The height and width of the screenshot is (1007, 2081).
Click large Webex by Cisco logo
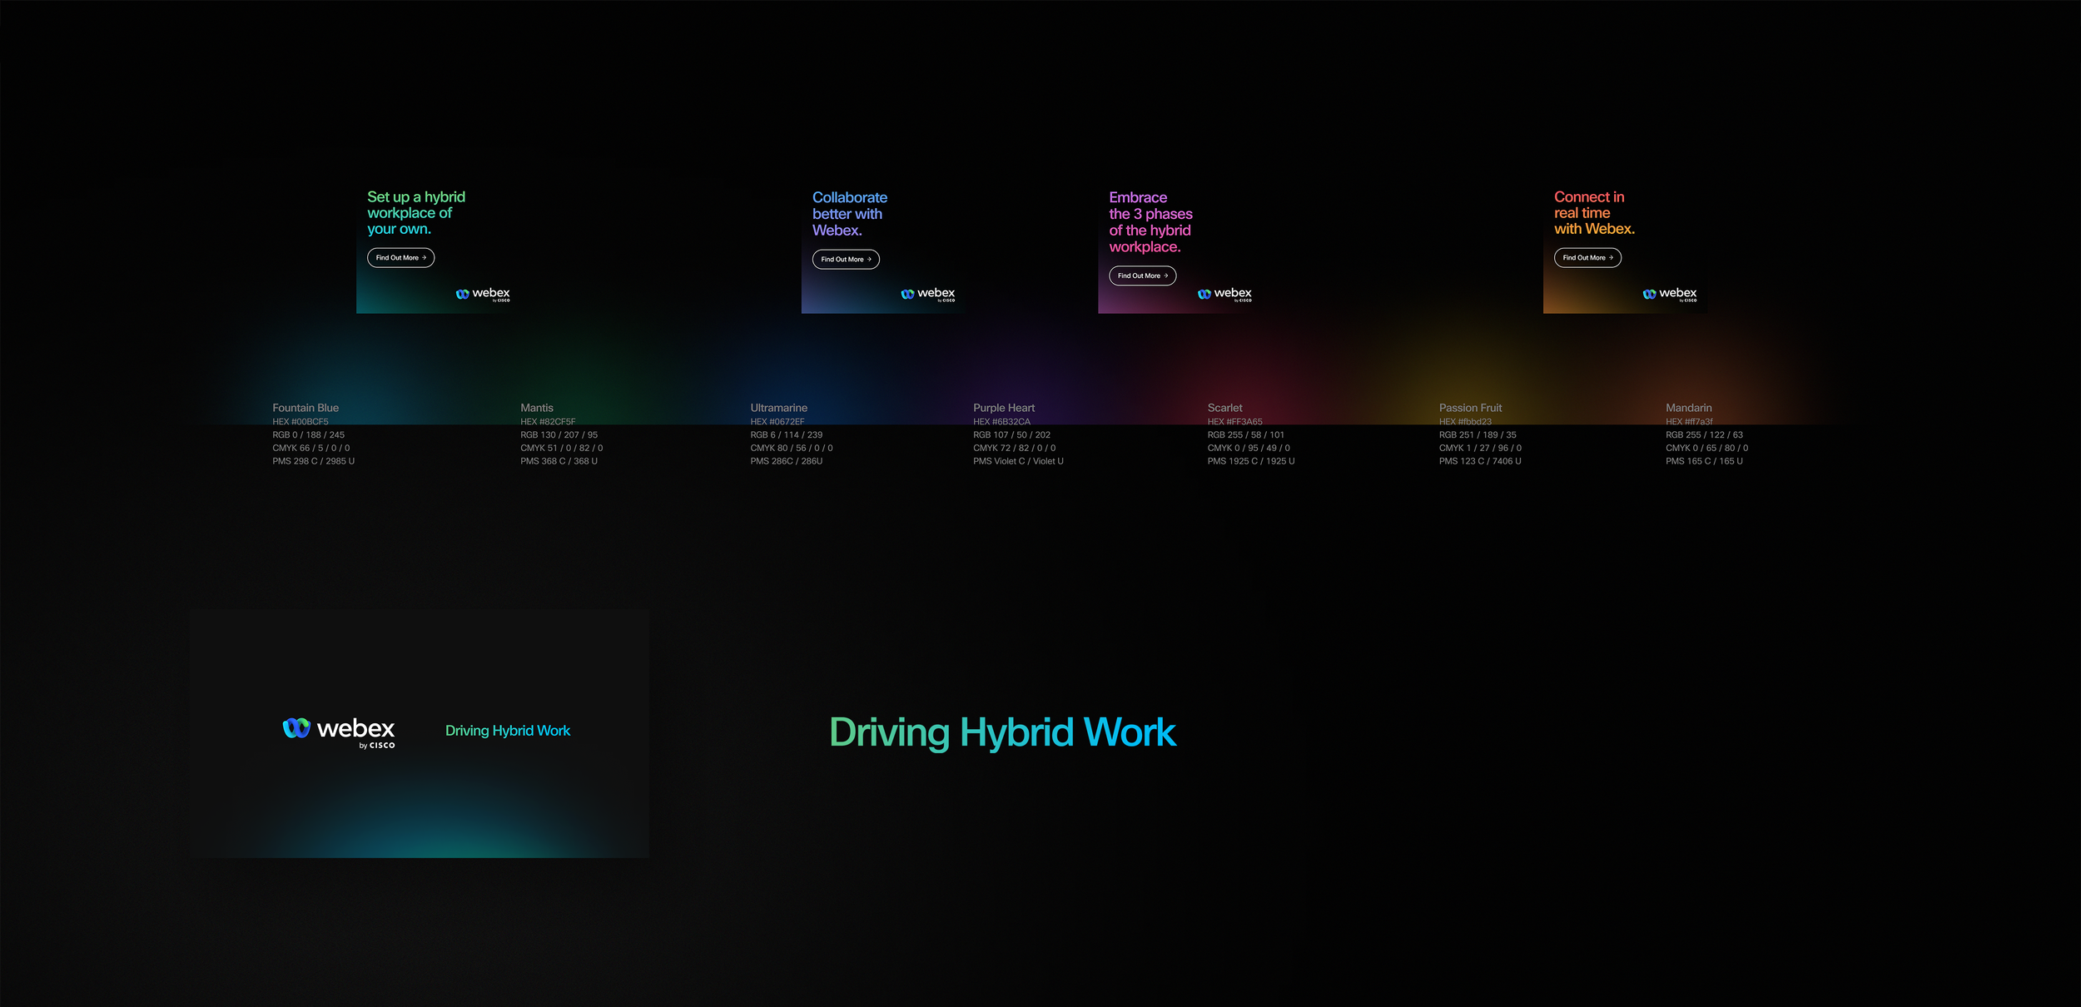point(339,731)
